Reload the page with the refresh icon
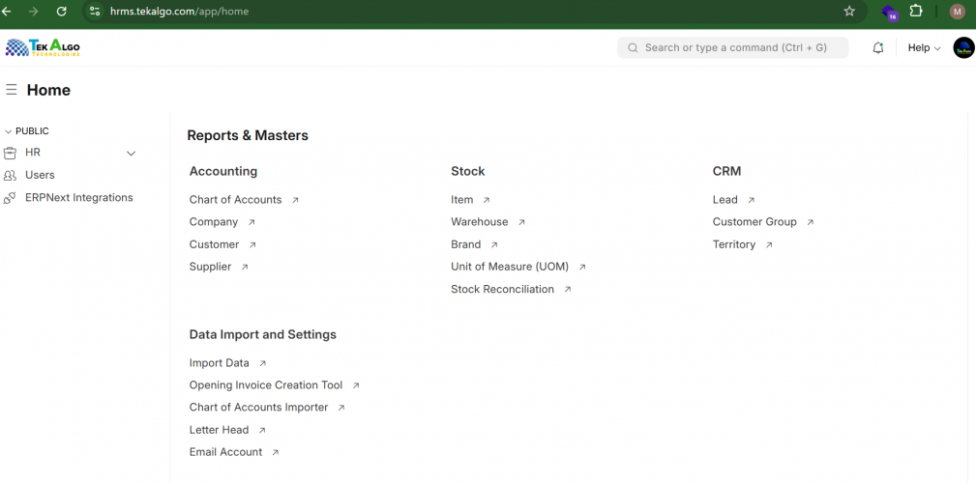976x483 pixels. pos(61,12)
